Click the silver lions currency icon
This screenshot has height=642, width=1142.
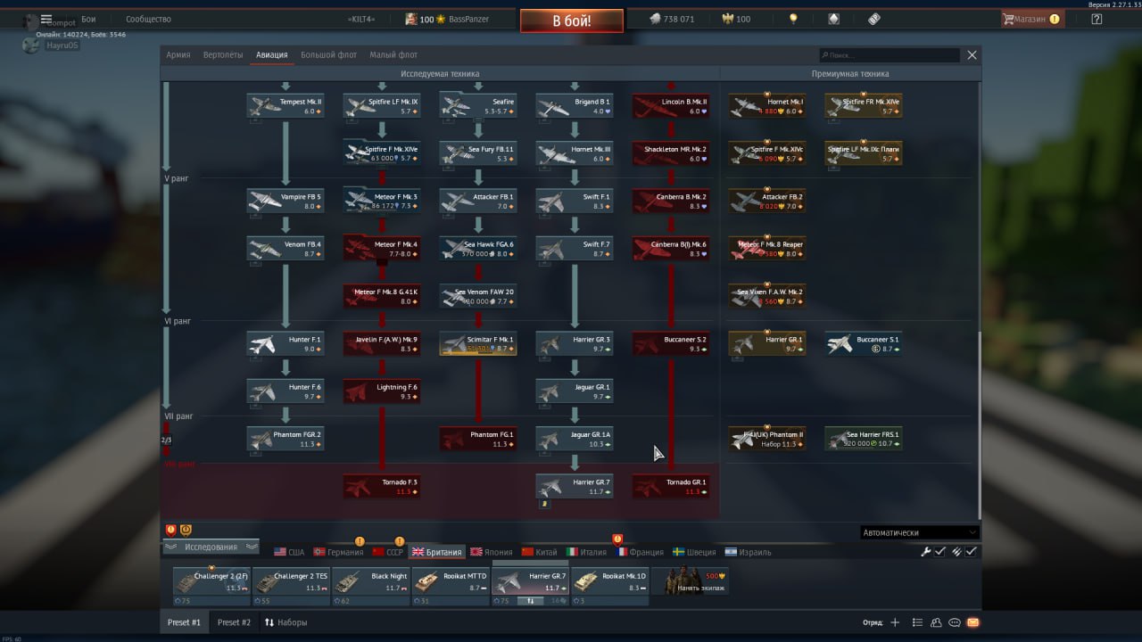(x=654, y=19)
